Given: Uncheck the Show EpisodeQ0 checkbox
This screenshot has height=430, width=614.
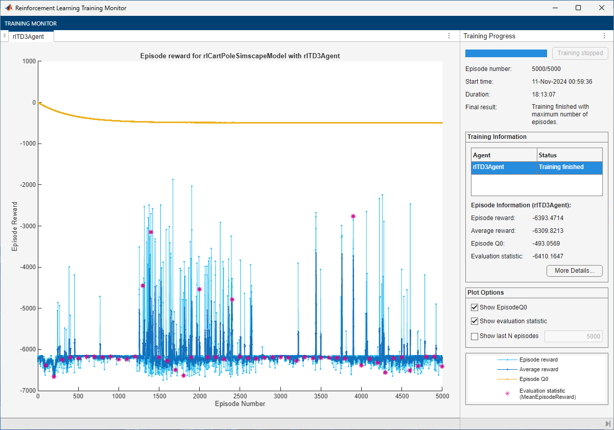Looking at the screenshot, I should click(475, 307).
